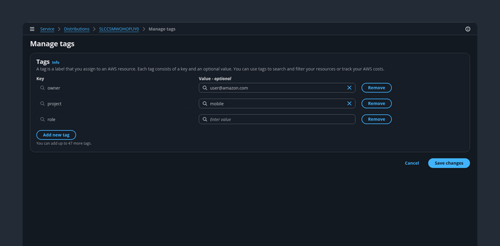500x246 pixels.
Task: Click search icon in role value field
Action: tap(205, 119)
